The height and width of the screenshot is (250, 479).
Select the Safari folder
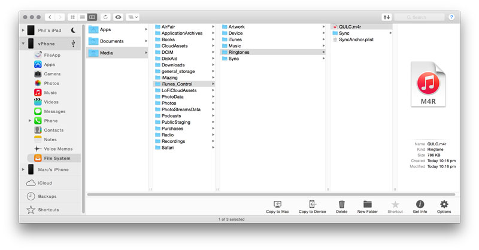pyautogui.click(x=184, y=148)
